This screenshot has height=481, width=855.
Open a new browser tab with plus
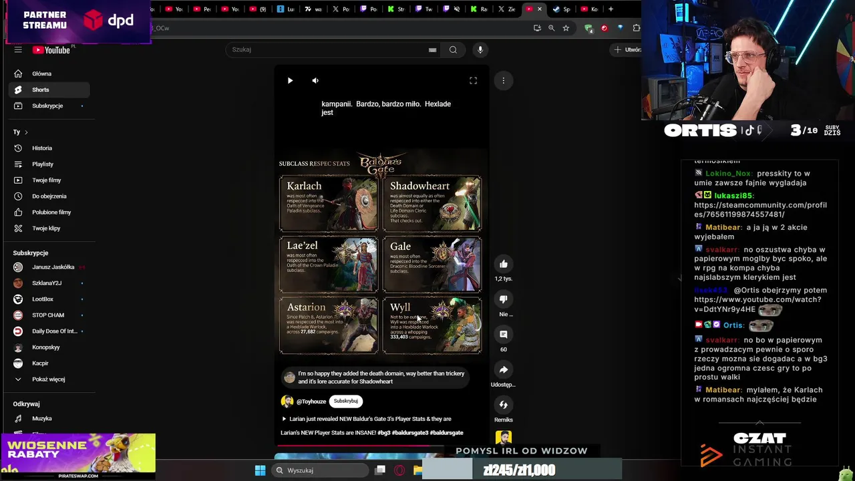[611, 9]
